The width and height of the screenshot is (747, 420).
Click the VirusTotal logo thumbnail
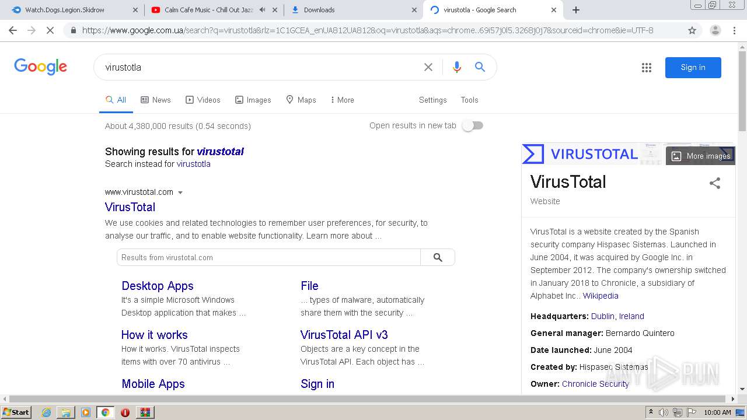(581, 154)
